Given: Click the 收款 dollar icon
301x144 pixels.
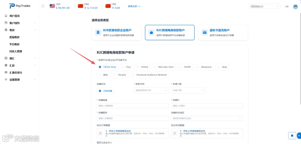Looking at the screenshot, I should tap(6, 30).
